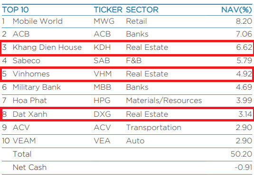This screenshot has height=177, width=254.
Task: Click the Materials/Resources sector cell
Action: point(164,101)
